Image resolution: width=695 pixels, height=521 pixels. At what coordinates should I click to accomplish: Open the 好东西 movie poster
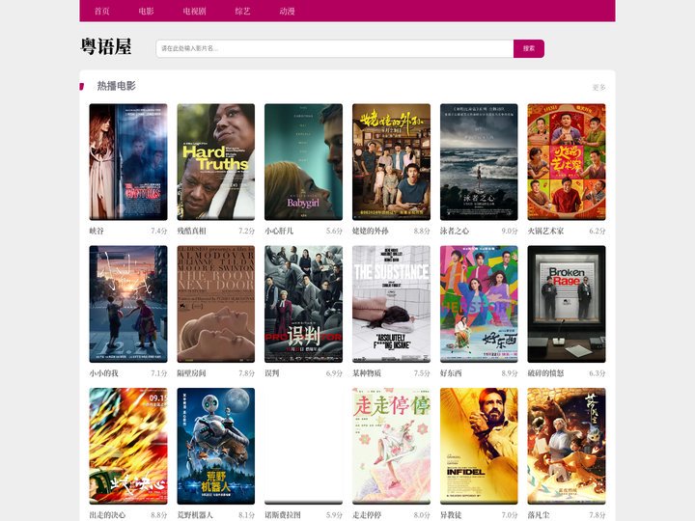[x=479, y=304]
